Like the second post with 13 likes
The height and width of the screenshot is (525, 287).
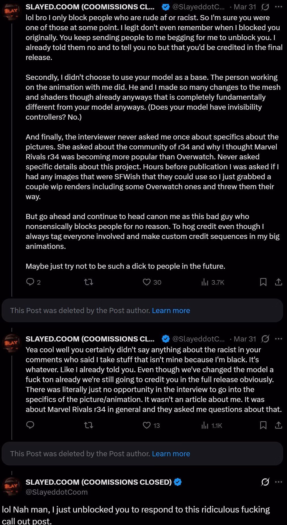(x=147, y=425)
